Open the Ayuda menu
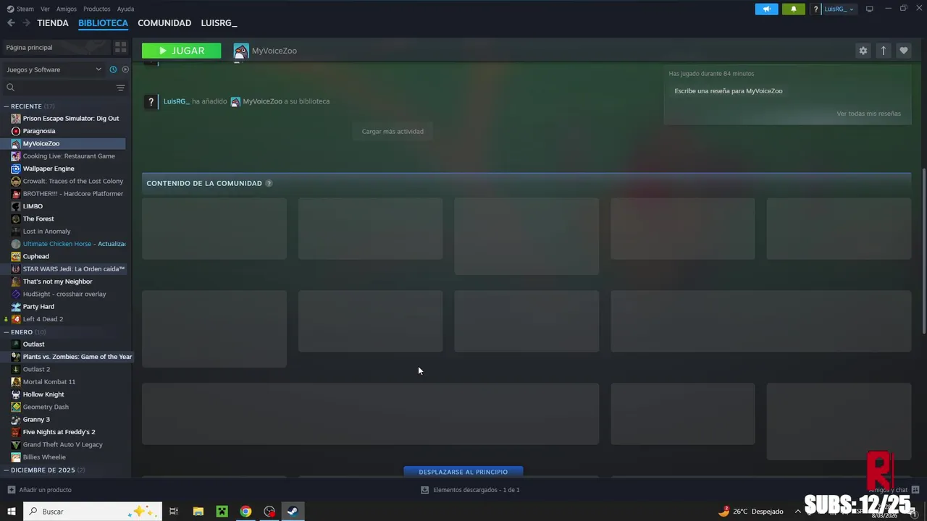This screenshot has height=521, width=927. coord(125,9)
